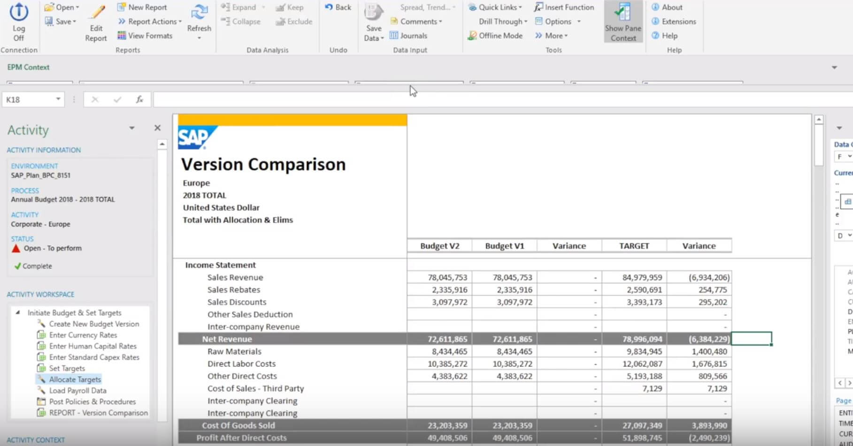Open Enter Human Capital Rates task

[92, 346]
